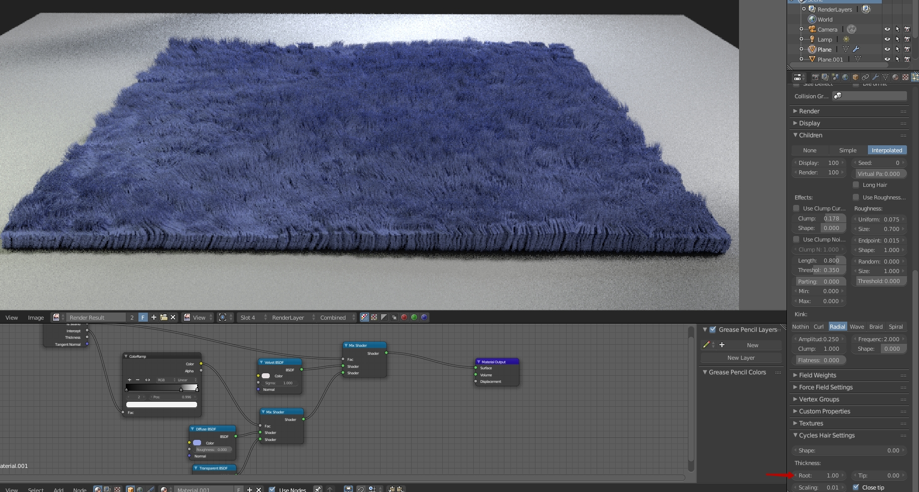Viewport: 919px width, 492px height.
Task: Click the Diffuse BSDF node color swatch
Action: 197,443
